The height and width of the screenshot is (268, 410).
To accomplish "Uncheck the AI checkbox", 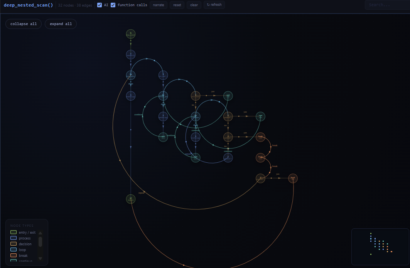I will pyautogui.click(x=100, y=5).
